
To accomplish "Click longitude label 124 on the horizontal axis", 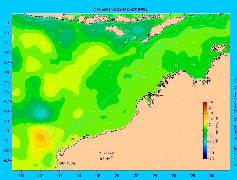I will point(154,176).
